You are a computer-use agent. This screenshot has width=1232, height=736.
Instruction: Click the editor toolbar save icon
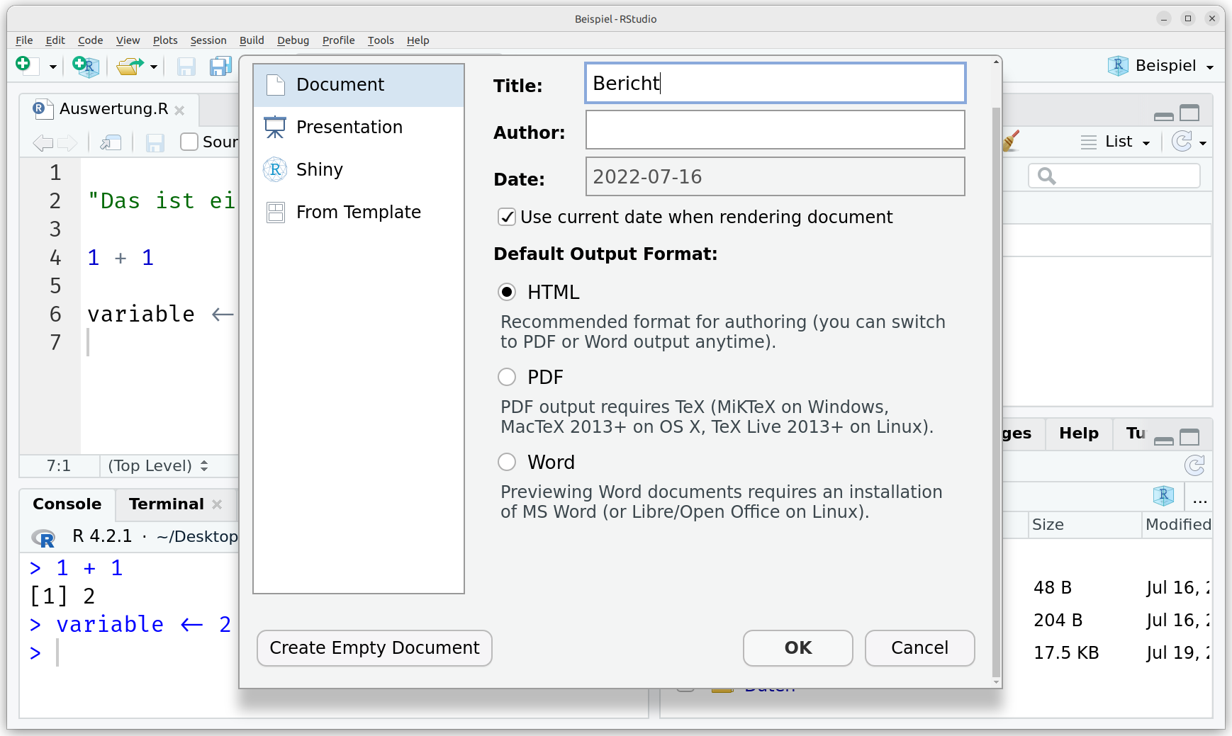coord(155,142)
